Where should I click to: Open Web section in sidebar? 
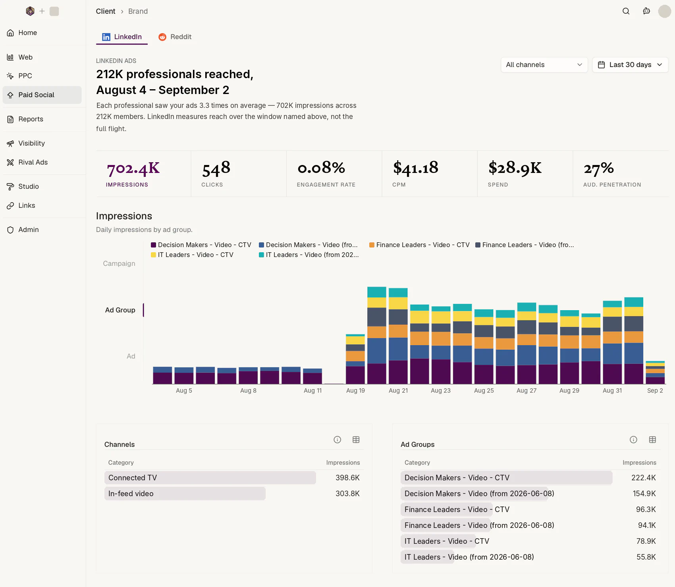coord(42,57)
